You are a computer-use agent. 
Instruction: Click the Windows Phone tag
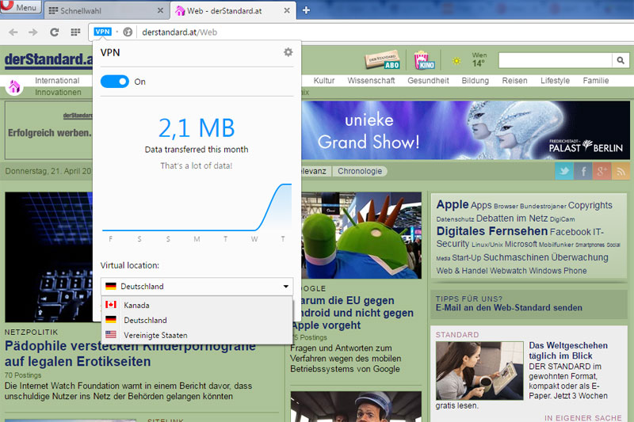point(558,271)
